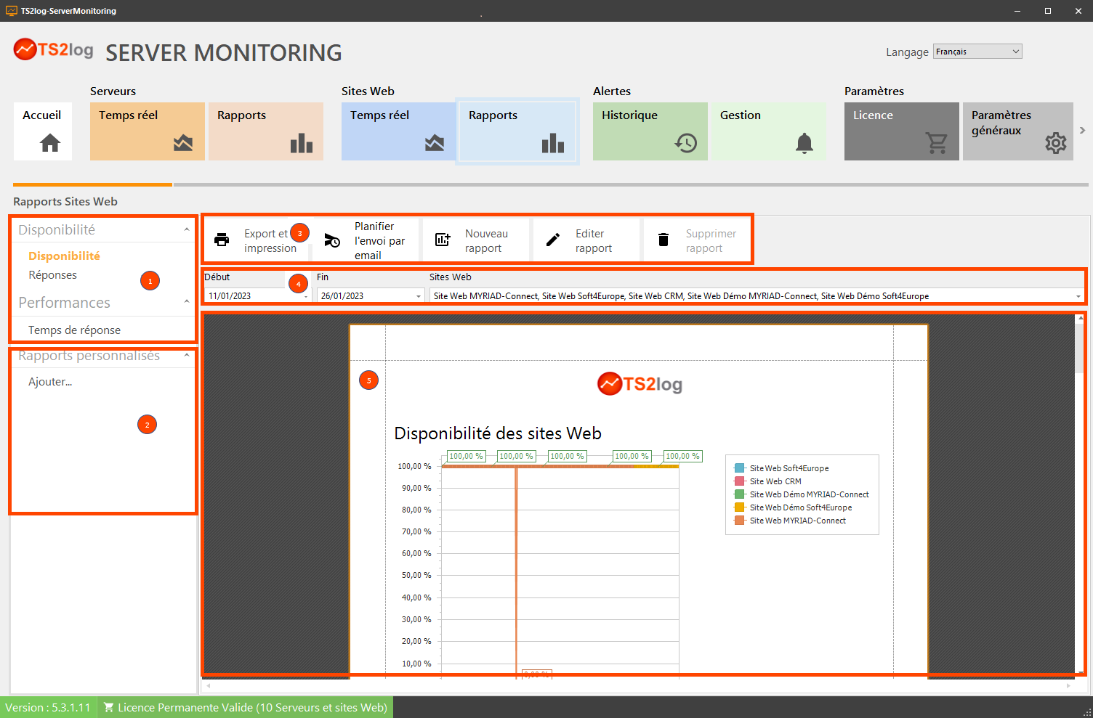Click the Sites Web selection field
This screenshot has height=718, width=1093.
pos(757,296)
